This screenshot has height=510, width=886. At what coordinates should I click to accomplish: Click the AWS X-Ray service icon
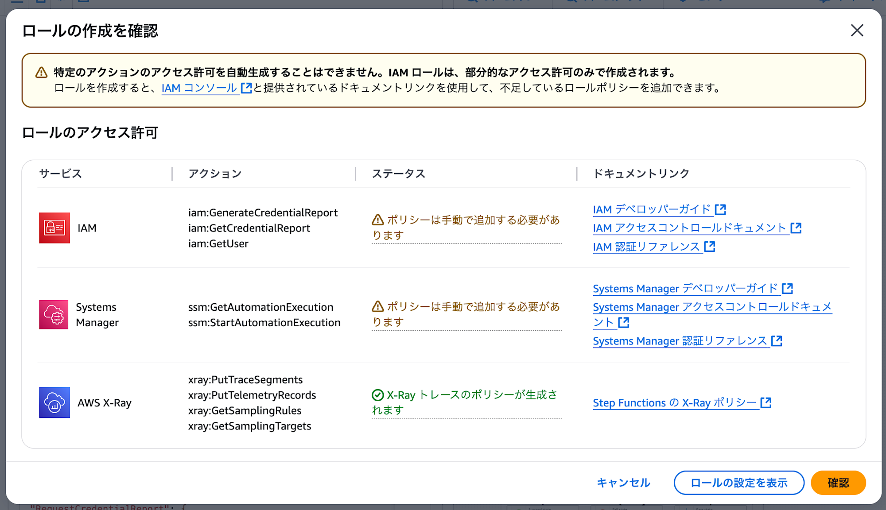(54, 403)
